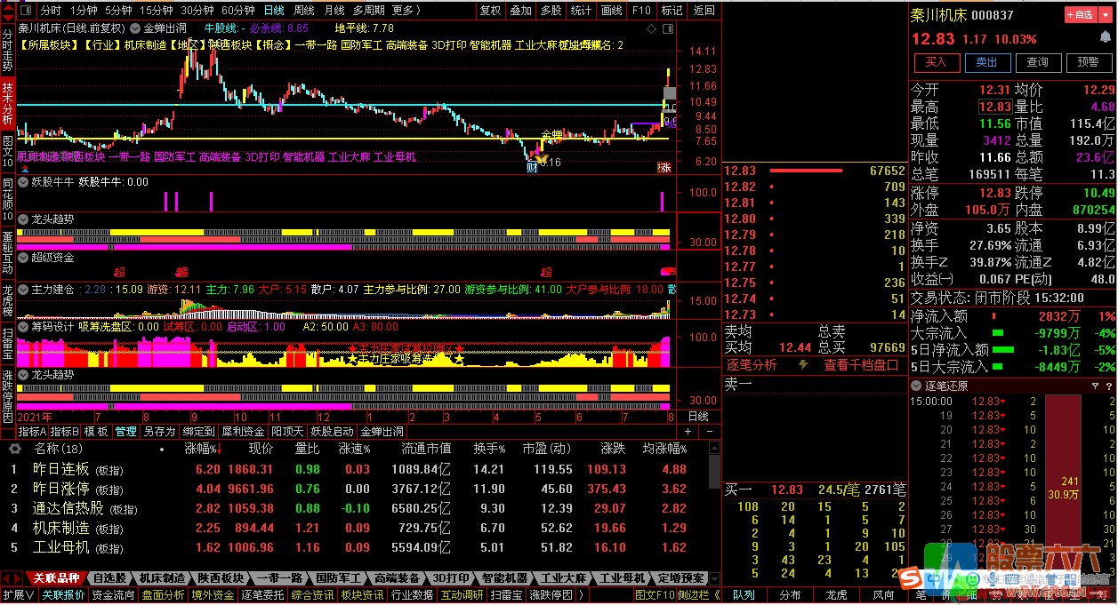The height and width of the screenshot is (605, 1118).
Task: Click the 查询 query button
Action: (x=1038, y=62)
